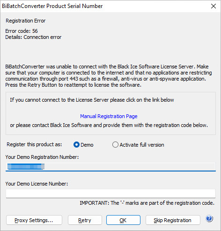Viewport: 221px width, 231px height.
Task: Open help via the blue question mark icon
Action: coord(209,218)
